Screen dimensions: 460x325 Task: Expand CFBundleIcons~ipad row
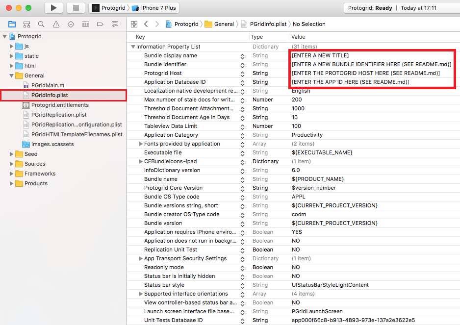tap(141, 161)
